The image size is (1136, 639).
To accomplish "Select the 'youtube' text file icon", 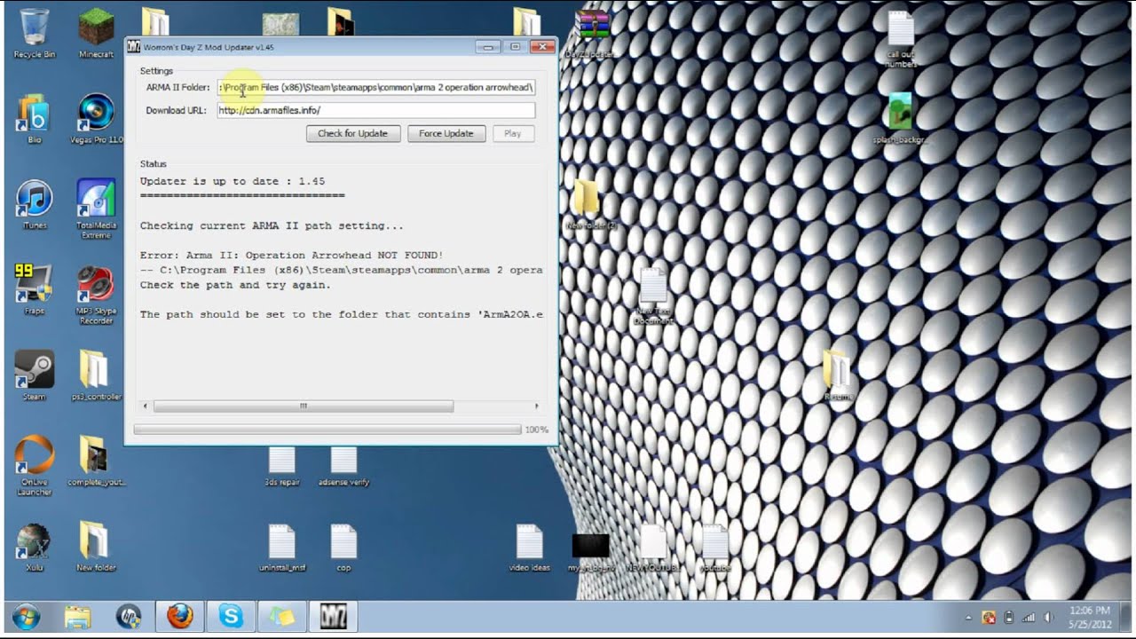I will 715,547.
